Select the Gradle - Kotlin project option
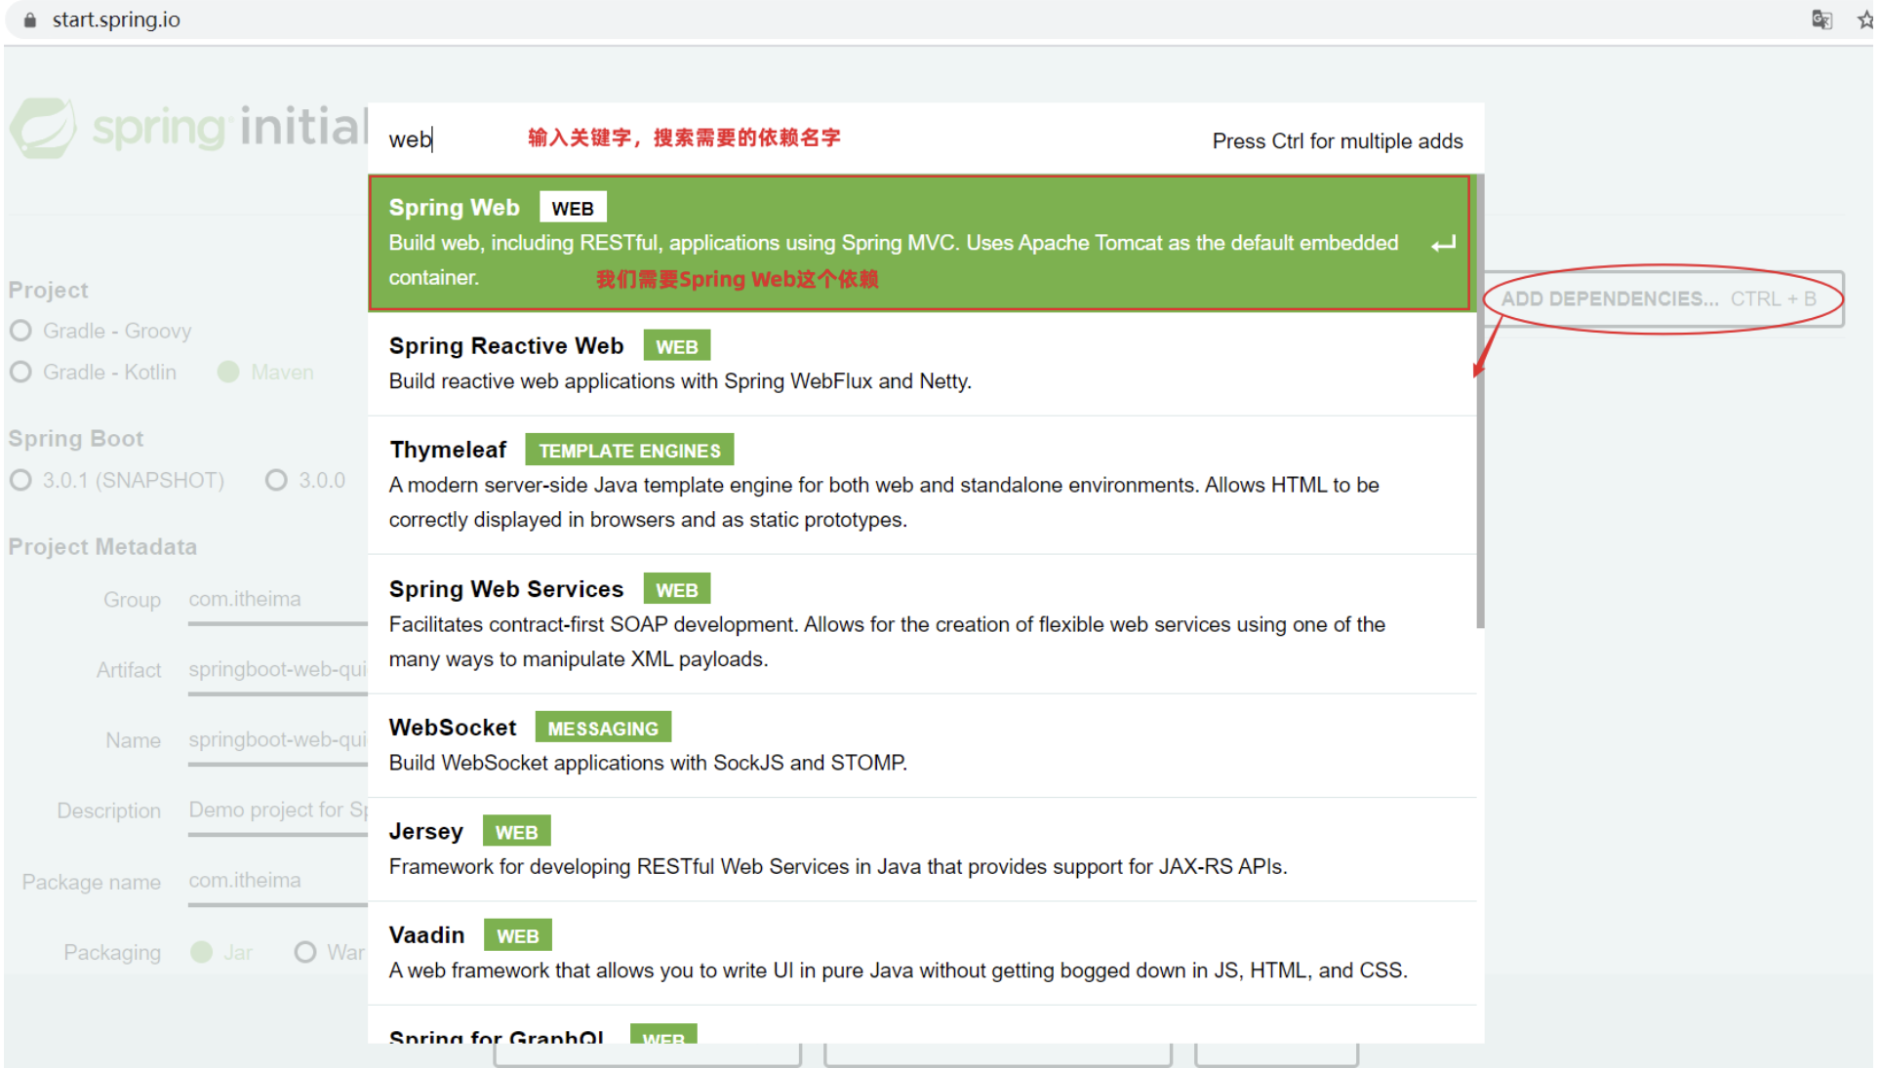The image size is (1881, 1069). coord(21,374)
